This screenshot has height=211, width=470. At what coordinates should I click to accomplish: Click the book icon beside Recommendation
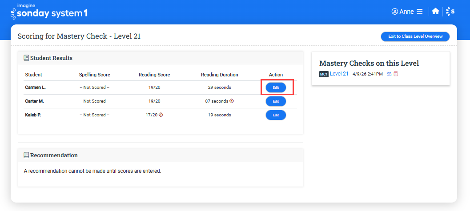coord(26,155)
